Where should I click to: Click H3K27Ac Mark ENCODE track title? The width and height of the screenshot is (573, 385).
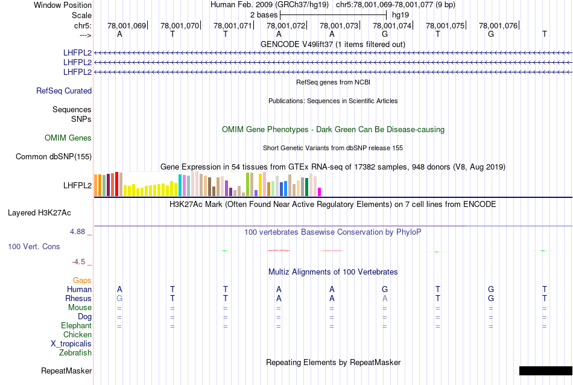(x=333, y=204)
